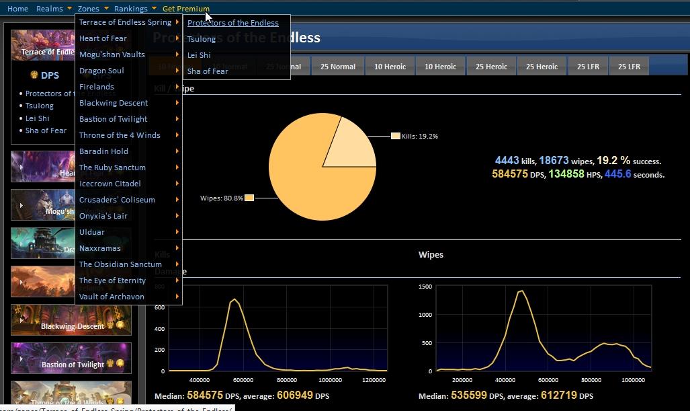Click the Kills 19.2% legend swatch
This screenshot has height=411, width=690.
click(396, 136)
